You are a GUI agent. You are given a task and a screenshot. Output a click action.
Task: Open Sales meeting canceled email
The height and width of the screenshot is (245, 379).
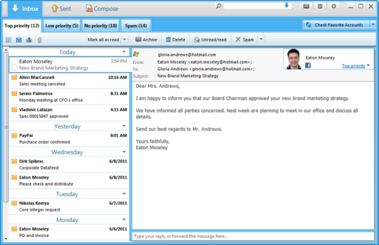pos(69,81)
